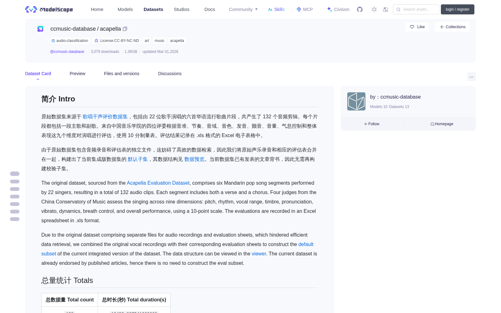
Task: Click the '总数据量 Total count' table header
Action: pyautogui.click(x=70, y=300)
